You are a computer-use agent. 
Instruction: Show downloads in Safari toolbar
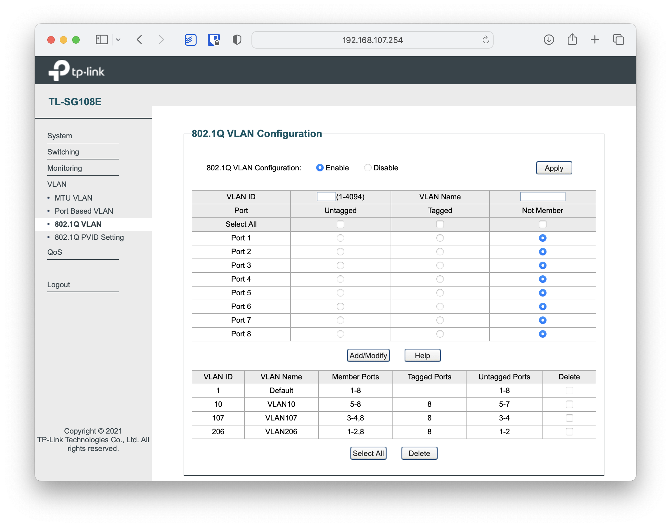coord(549,40)
